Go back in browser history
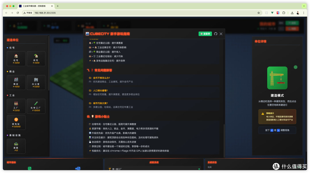Image resolution: width=310 pixels, height=173 pixels. click(6, 13)
